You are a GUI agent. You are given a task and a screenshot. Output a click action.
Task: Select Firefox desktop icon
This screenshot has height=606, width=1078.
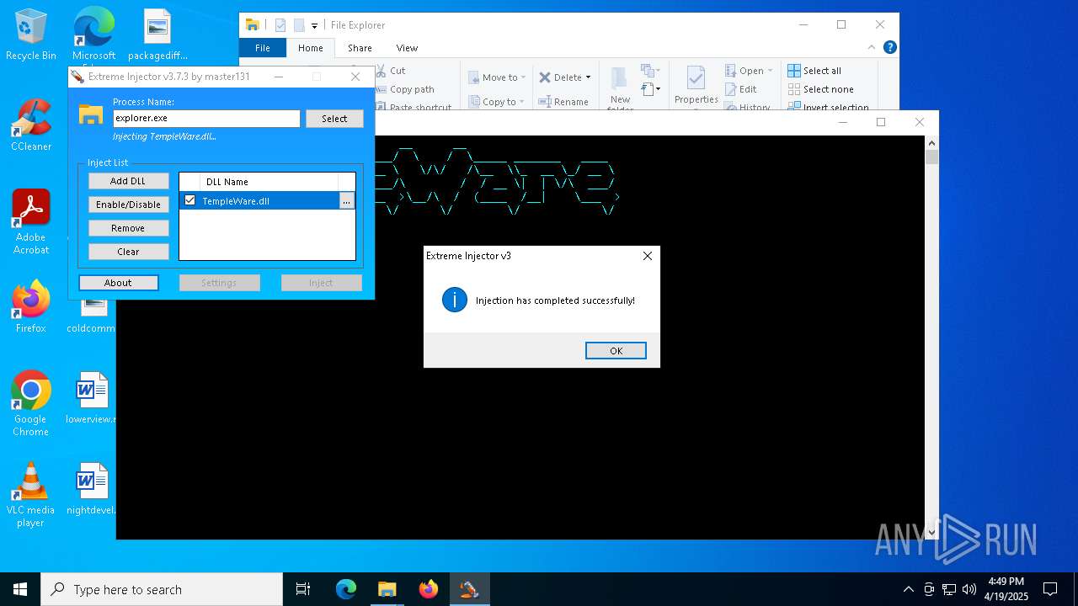click(31, 307)
